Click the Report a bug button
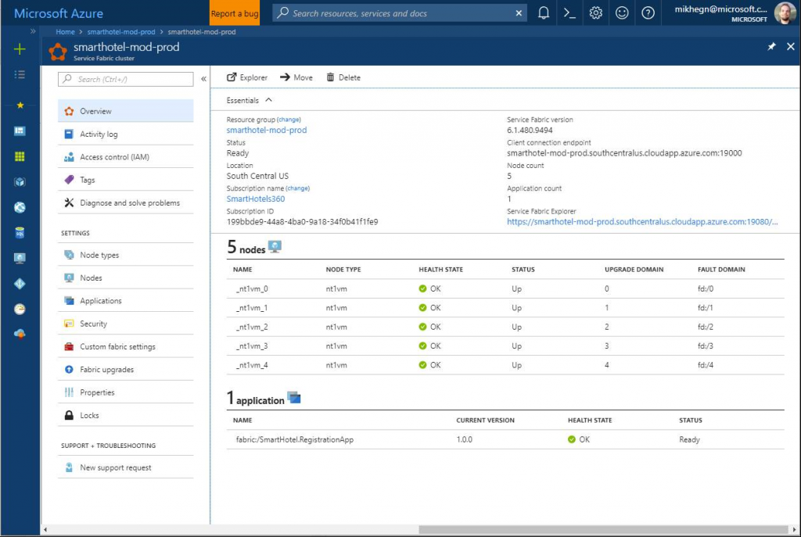This screenshot has height=537, width=801. [235, 13]
